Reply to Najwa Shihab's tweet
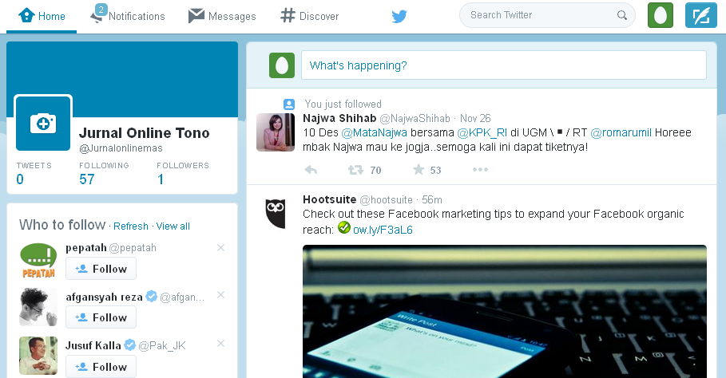Image resolution: width=726 pixels, height=378 pixels. point(311,170)
